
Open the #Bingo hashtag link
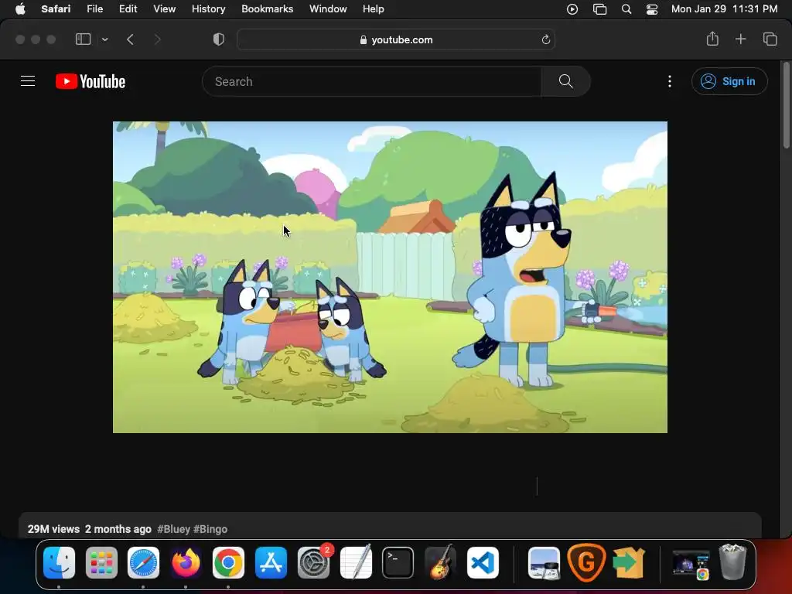(x=210, y=529)
